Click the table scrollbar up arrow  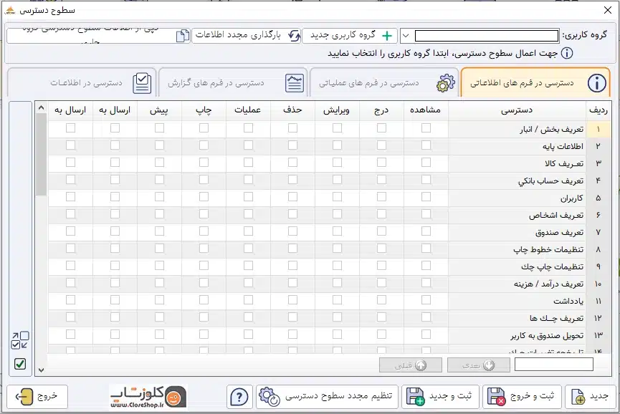click(x=41, y=108)
